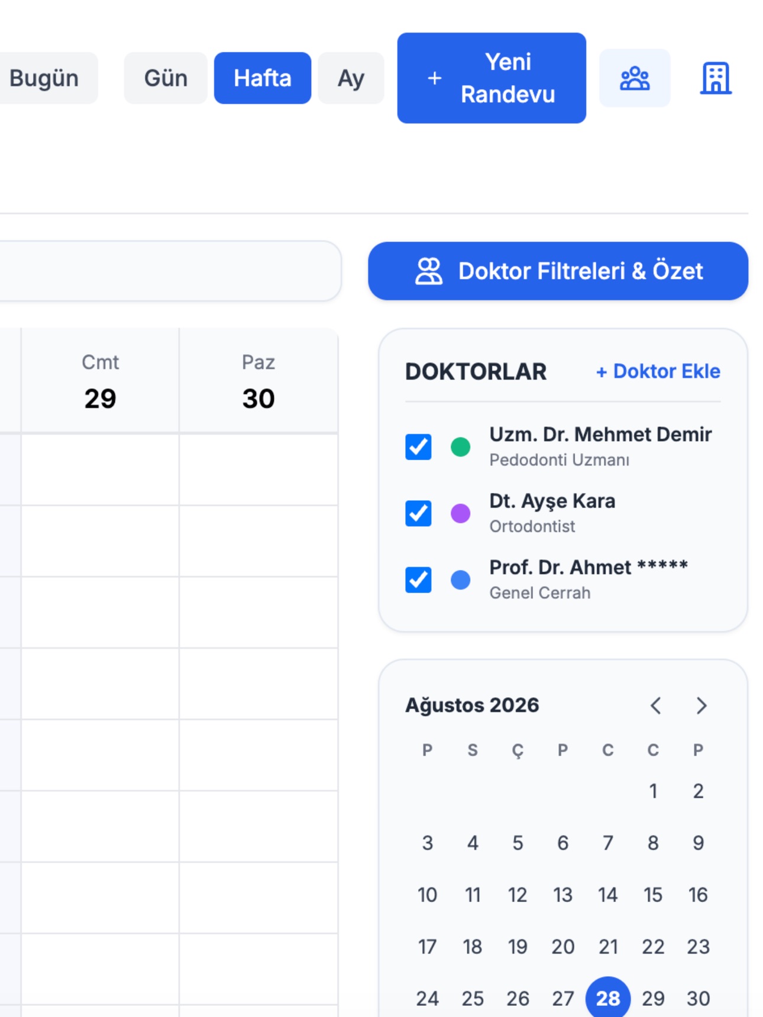The image size is (763, 1017).
Task: Click the search input field
Action: [170, 271]
